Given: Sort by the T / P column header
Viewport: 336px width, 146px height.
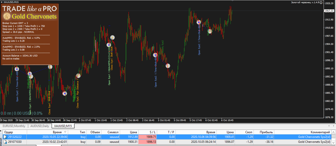Looking at the screenshot, I should pyautogui.click(x=166, y=132).
